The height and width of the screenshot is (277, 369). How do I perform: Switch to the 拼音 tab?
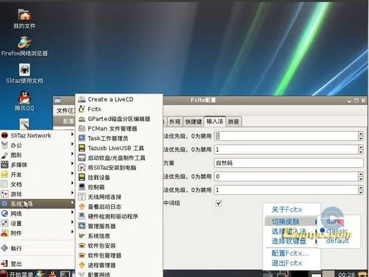[233, 121]
